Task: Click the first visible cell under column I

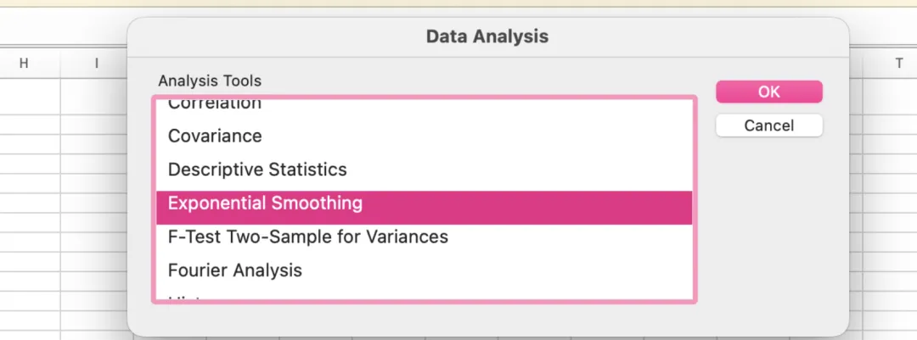Action: 93,97
